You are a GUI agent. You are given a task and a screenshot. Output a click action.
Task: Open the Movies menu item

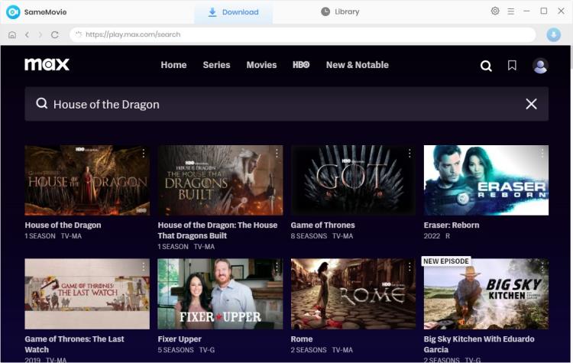pos(261,65)
